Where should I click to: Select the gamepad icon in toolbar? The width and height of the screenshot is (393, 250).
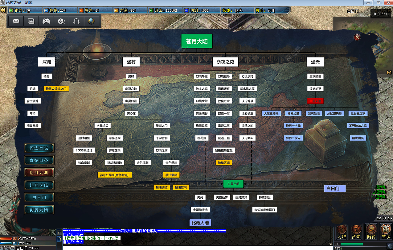[46, 21]
